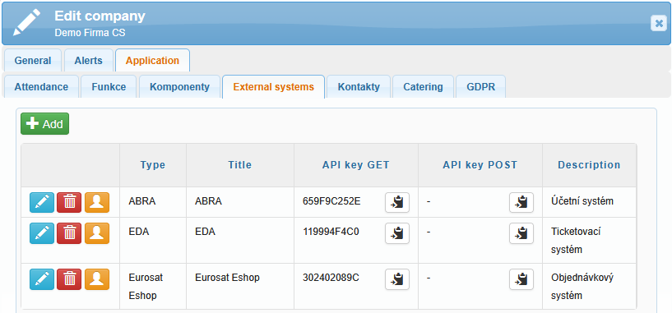Switch to the General tab
Viewport: 672px width, 313px height.
tap(33, 60)
